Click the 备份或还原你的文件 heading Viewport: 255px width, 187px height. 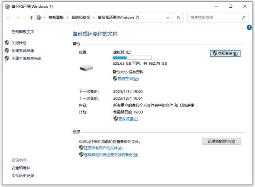pyautogui.click(x=95, y=34)
